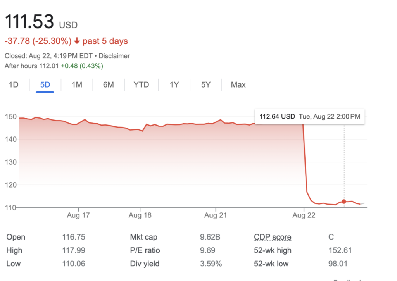
Task: Click the red data point on chart
Action: click(x=344, y=202)
